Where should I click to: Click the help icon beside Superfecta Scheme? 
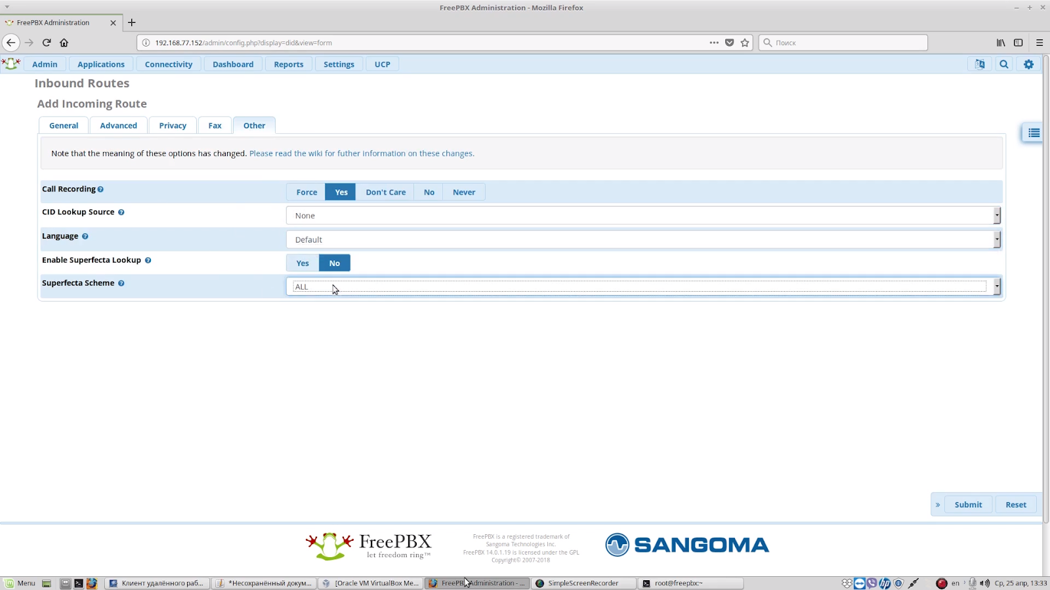(121, 283)
